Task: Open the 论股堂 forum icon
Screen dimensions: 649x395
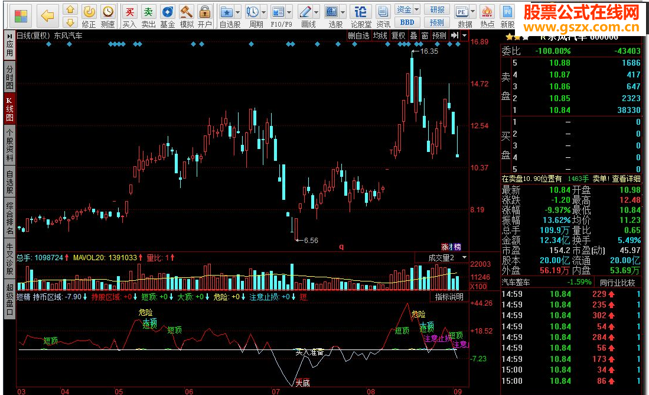Action: [x=360, y=12]
